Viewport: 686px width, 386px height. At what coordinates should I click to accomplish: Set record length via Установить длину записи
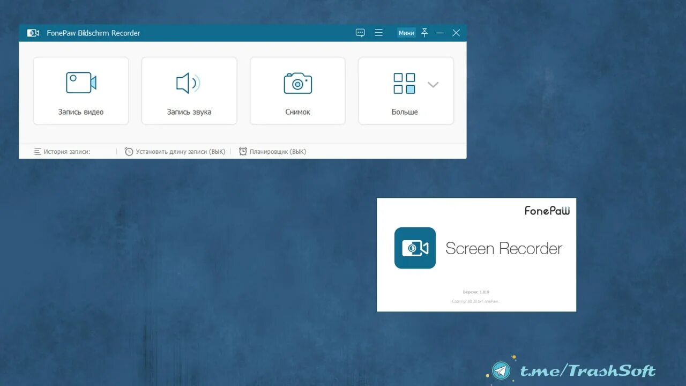coord(175,152)
